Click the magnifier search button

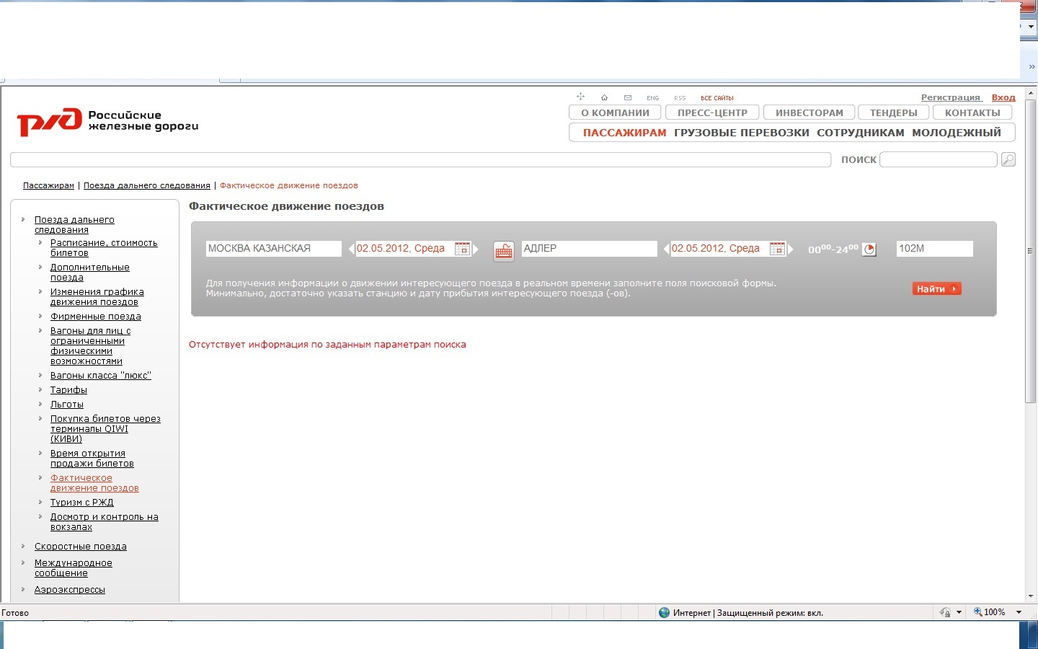(1008, 159)
